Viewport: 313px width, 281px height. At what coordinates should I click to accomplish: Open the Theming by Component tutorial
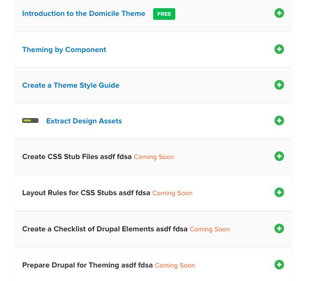(64, 50)
